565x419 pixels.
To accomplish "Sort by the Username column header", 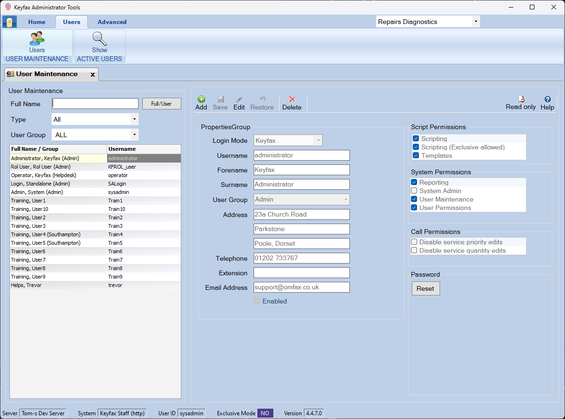I will coord(144,149).
